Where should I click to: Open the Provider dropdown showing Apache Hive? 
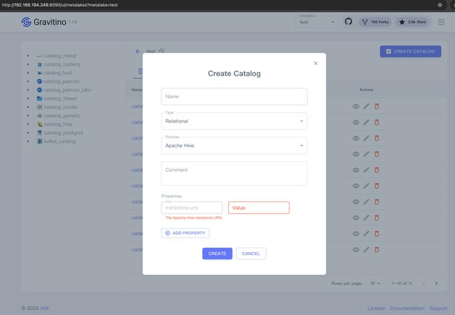pyautogui.click(x=234, y=146)
